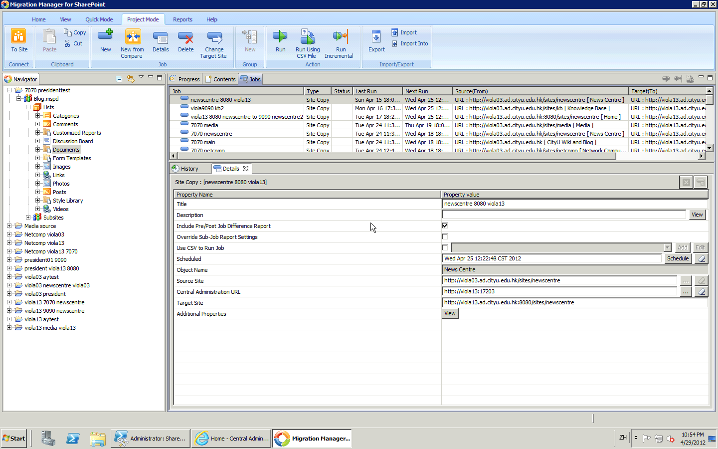Open the Home ribbon tab
The width and height of the screenshot is (718, 449).
(39, 19)
